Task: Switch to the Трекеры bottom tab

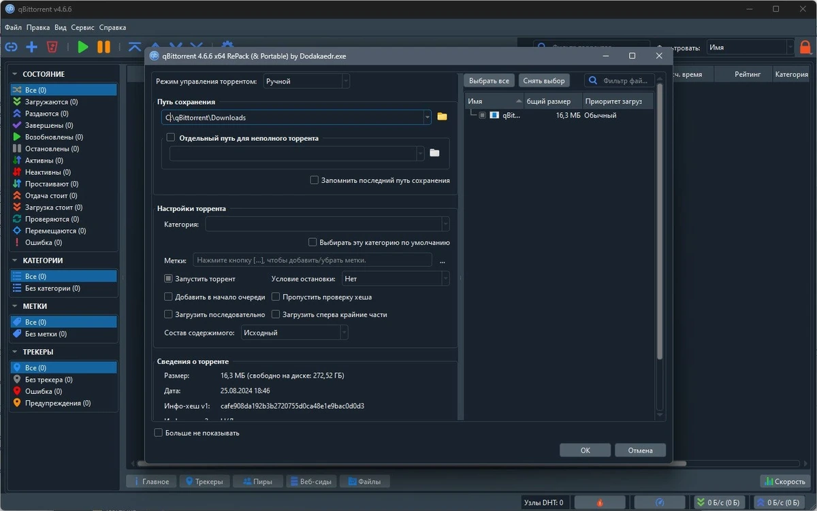Action: pyautogui.click(x=204, y=481)
